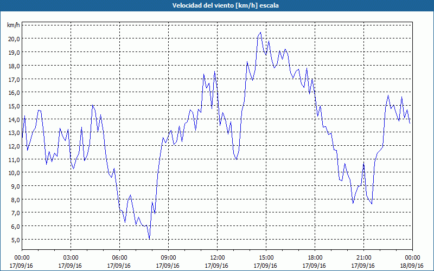Image resolution: width=434 pixels, height=271 pixels.
Task: Select the '11,0' wind speed label
Action: tap(14, 159)
